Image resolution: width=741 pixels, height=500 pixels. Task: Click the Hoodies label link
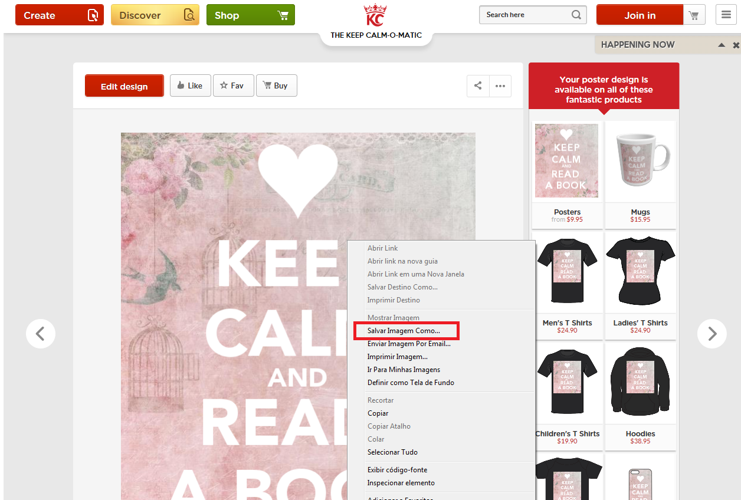pos(640,433)
